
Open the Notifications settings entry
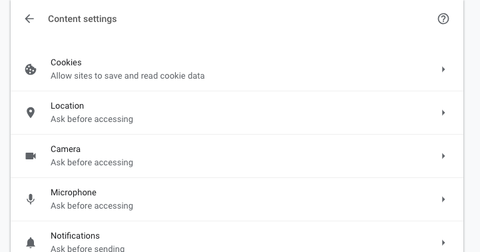click(x=237, y=237)
